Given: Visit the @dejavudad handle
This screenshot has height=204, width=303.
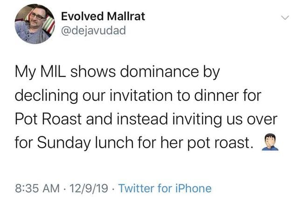Looking at the screenshot, I should [x=93, y=31].
